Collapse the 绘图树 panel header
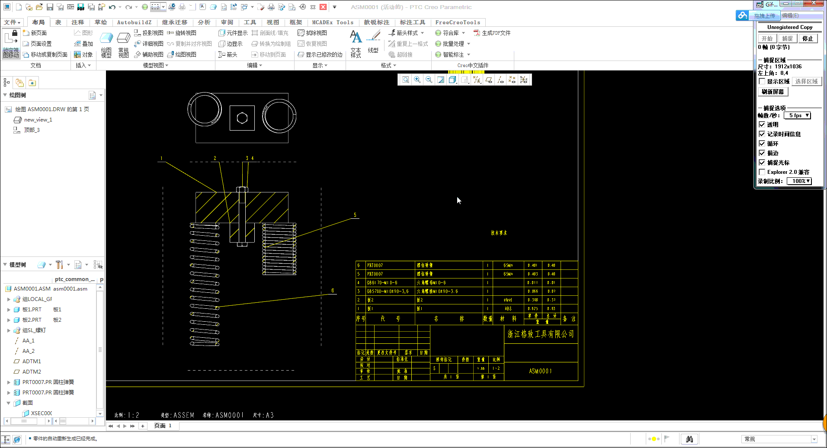 [5, 95]
